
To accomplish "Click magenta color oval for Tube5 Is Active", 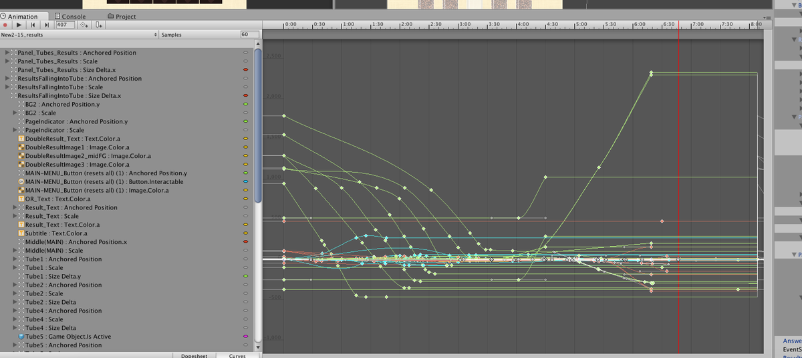I will pyautogui.click(x=246, y=337).
